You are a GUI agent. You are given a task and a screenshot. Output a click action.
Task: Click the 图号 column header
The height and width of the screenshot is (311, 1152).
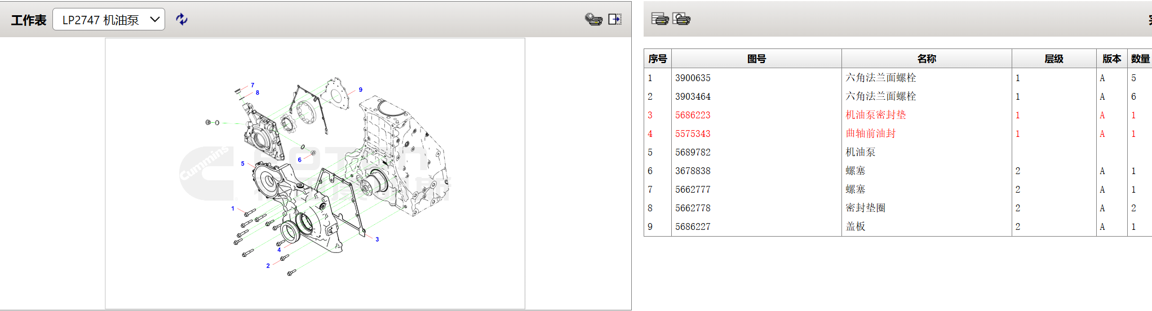click(x=756, y=59)
